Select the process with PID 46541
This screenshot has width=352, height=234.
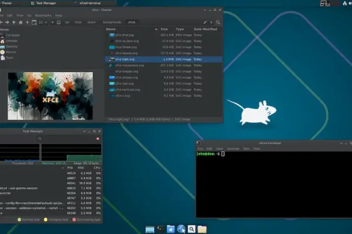point(50,183)
